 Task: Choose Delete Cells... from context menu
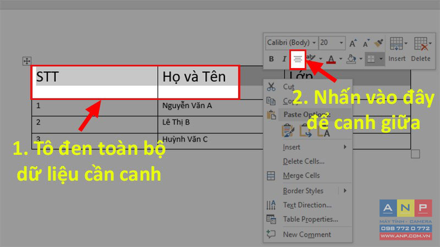pos(308,161)
